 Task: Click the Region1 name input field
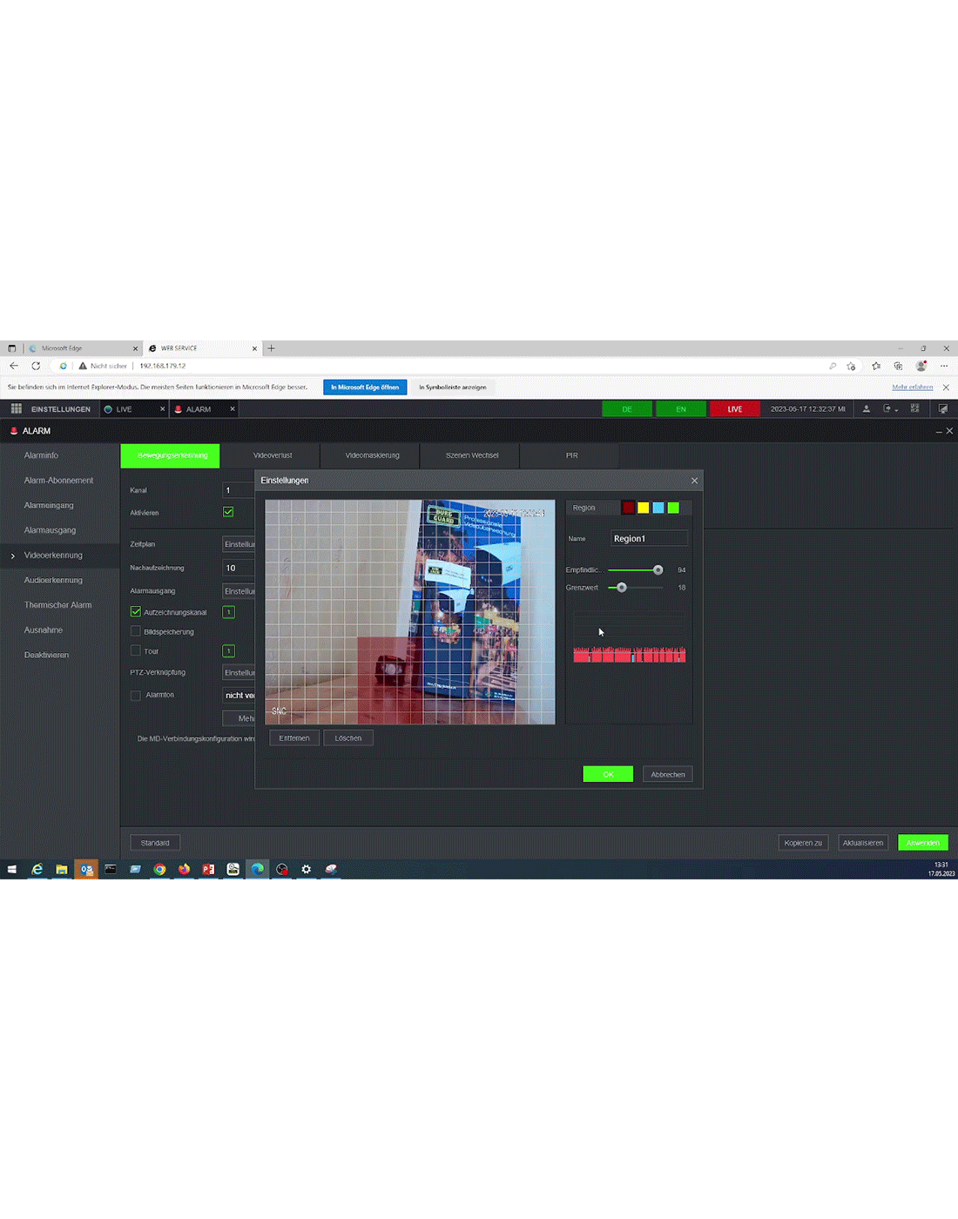(x=649, y=539)
